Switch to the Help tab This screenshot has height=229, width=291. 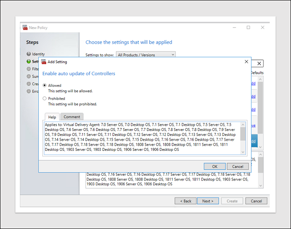pyautogui.click(x=52, y=117)
